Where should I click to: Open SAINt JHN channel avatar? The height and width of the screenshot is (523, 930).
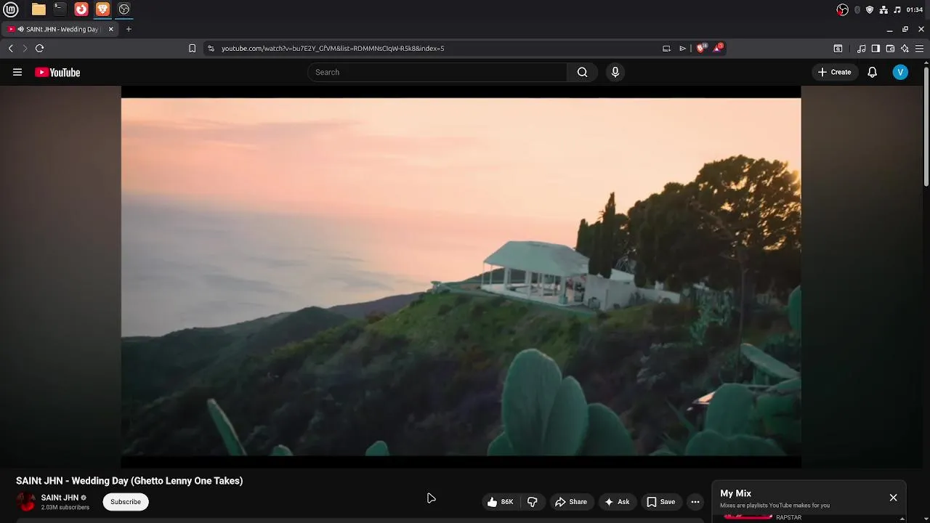pyautogui.click(x=26, y=502)
